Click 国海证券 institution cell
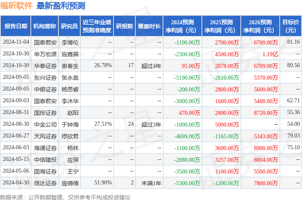Screen dimensions: 302x201 [x=45, y=171]
